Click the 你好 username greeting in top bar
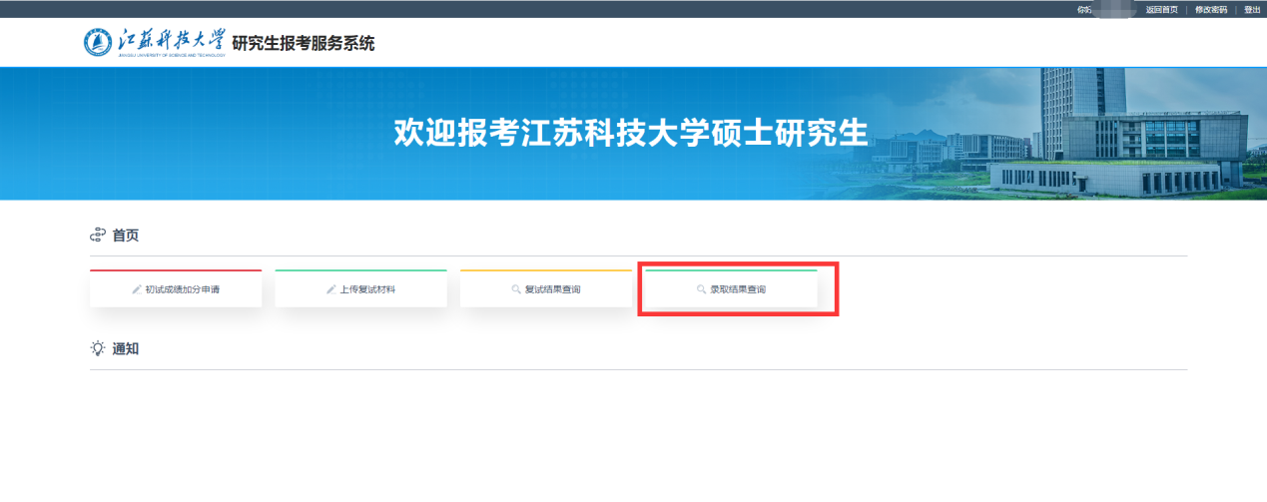 [1084, 9]
